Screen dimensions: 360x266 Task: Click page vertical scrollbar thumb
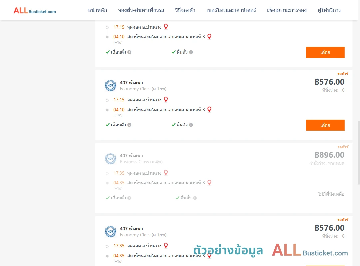point(359,153)
